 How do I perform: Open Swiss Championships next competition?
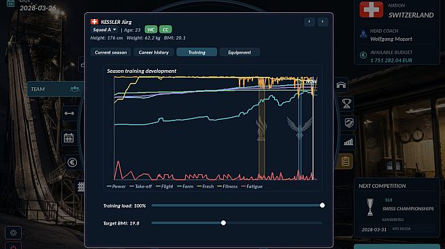pyautogui.click(x=408, y=209)
